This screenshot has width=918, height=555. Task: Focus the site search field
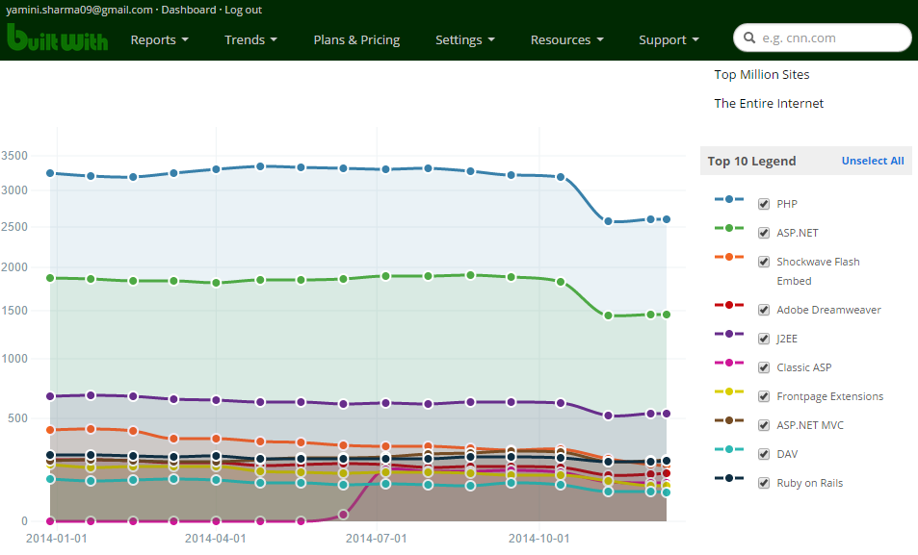(x=822, y=38)
